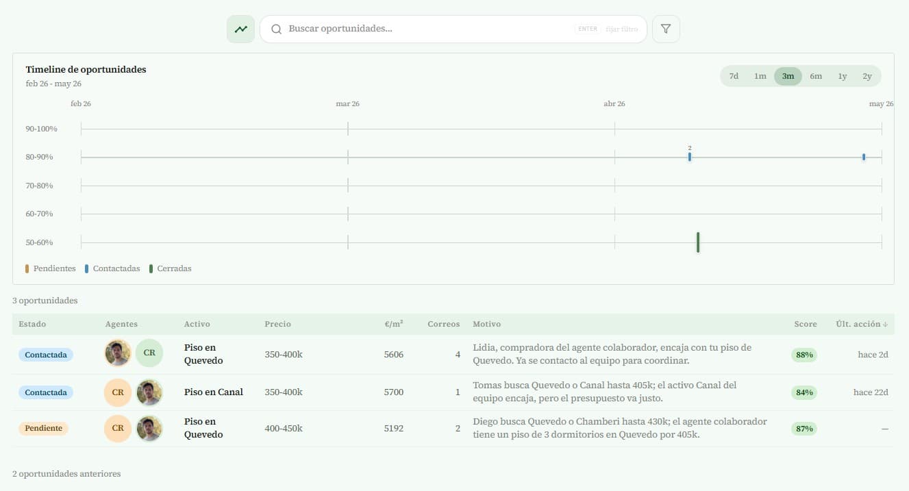Click the Tomas busca Quevedo motivo text
The image size is (909, 491).
(x=604, y=392)
